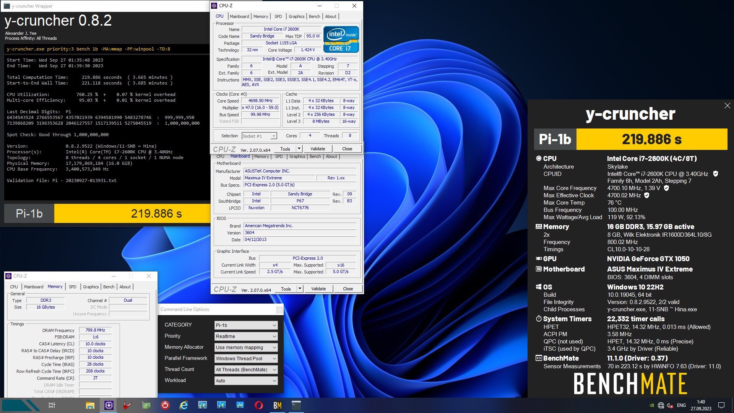Open the console window taskbar icon
734x413 pixels.
tap(296, 405)
